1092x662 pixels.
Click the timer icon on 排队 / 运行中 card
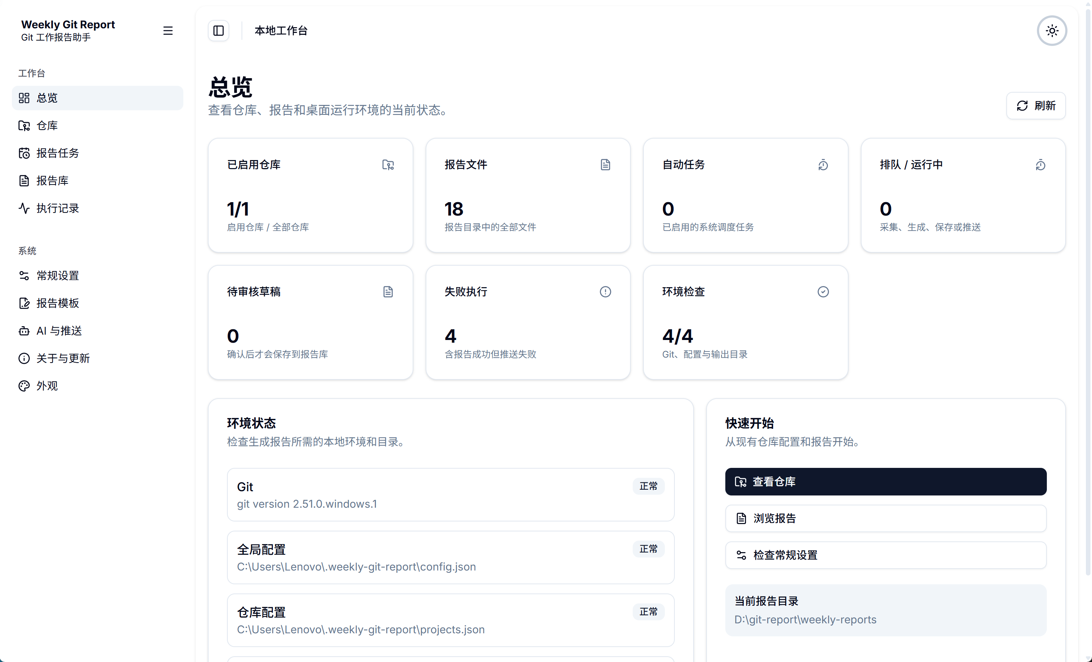(x=1041, y=165)
